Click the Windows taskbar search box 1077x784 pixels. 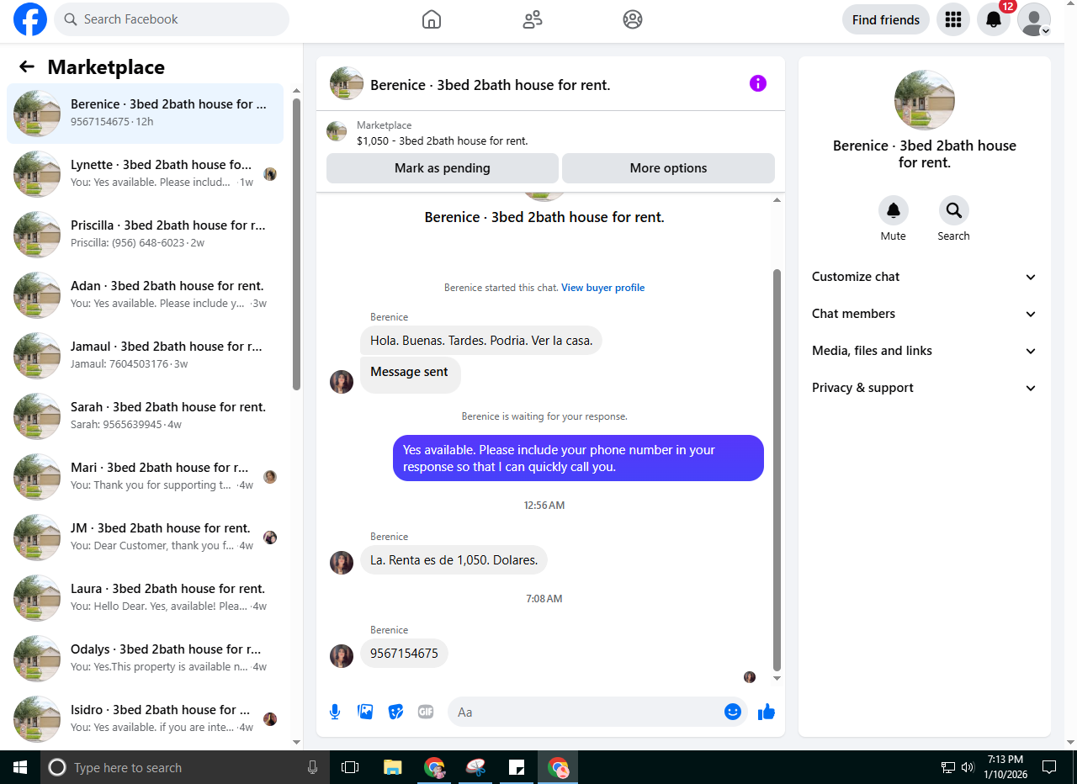tap(183, 767)
